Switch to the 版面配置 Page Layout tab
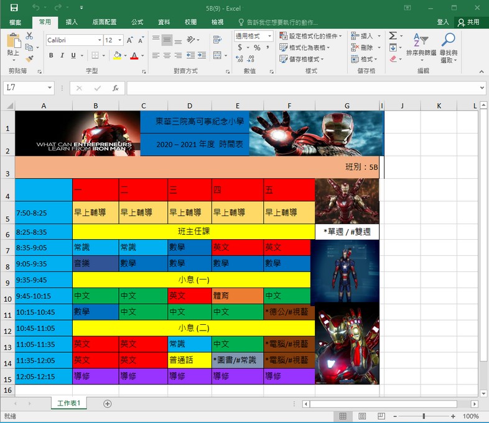This screenshot has height=423, width=489. [105, 22]
